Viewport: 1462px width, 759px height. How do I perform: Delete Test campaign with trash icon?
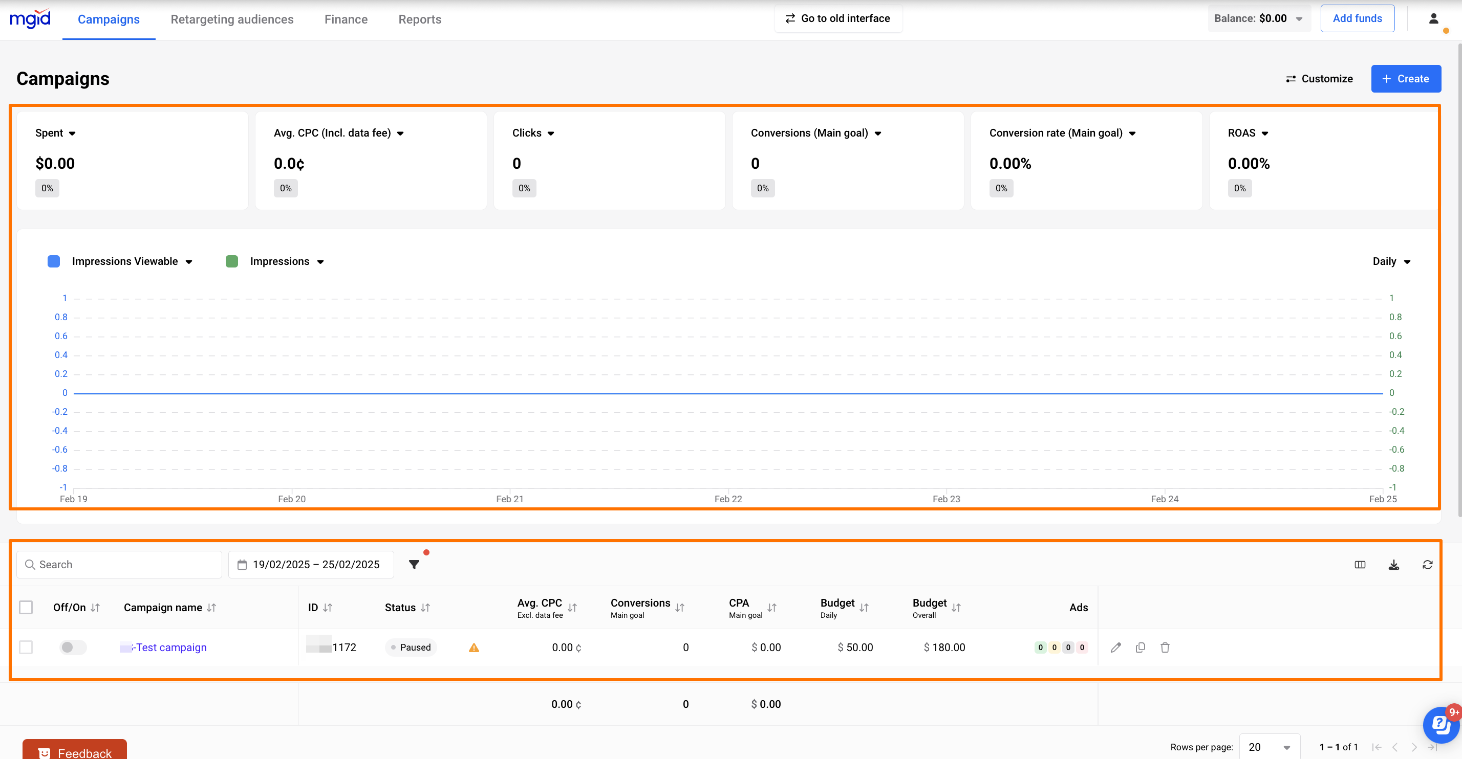point(1165,648)
